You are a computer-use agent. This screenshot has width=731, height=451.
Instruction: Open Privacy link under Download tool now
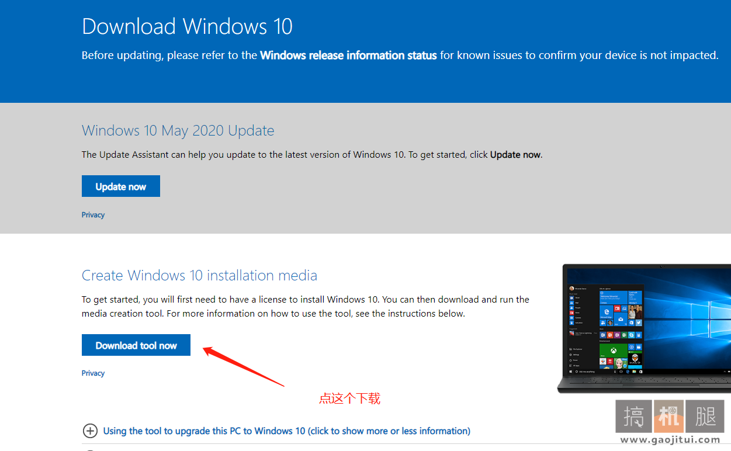pyautogui.click(x=93, y=373)
